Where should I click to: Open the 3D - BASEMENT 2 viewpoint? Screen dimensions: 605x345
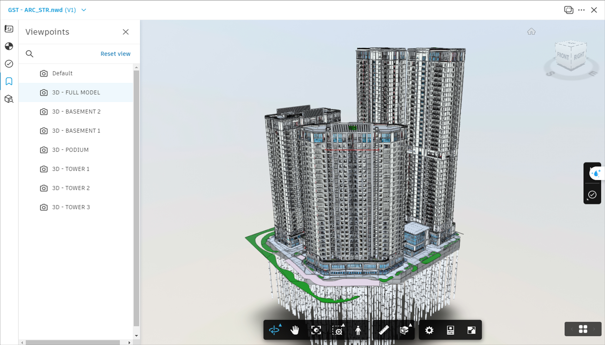click(76, 111)
